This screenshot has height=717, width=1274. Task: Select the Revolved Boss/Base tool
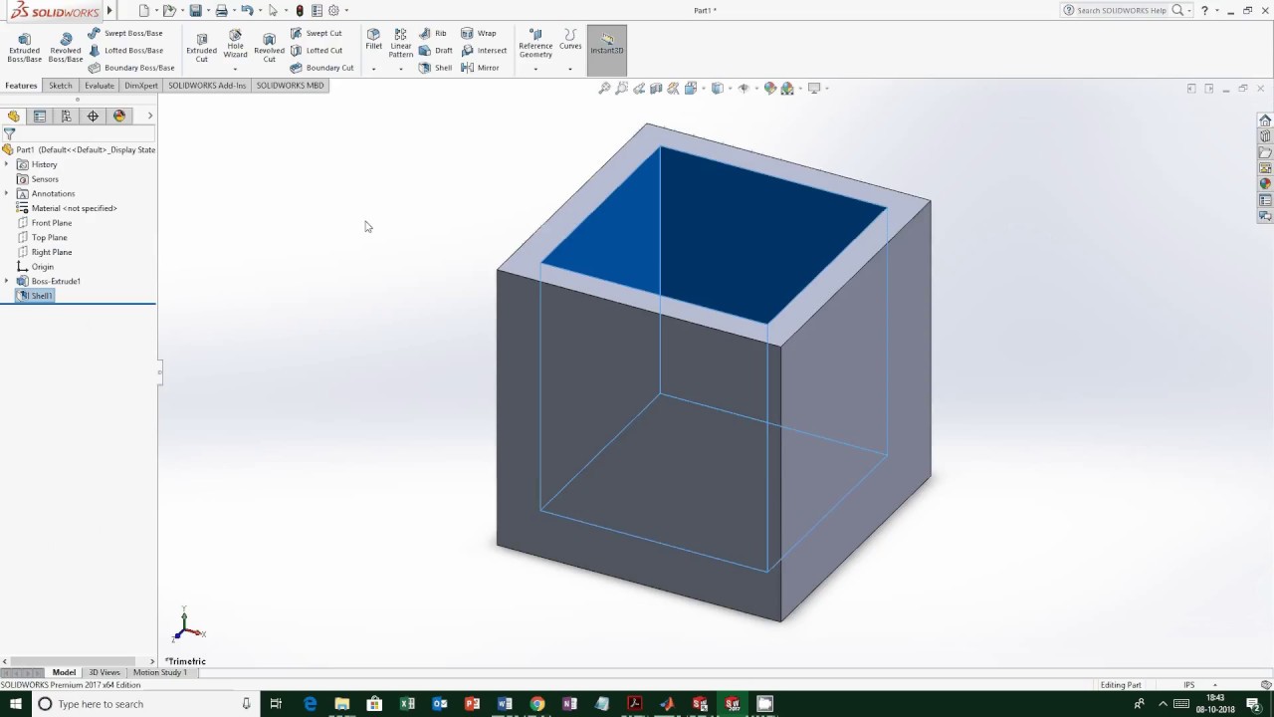point(66,47)
